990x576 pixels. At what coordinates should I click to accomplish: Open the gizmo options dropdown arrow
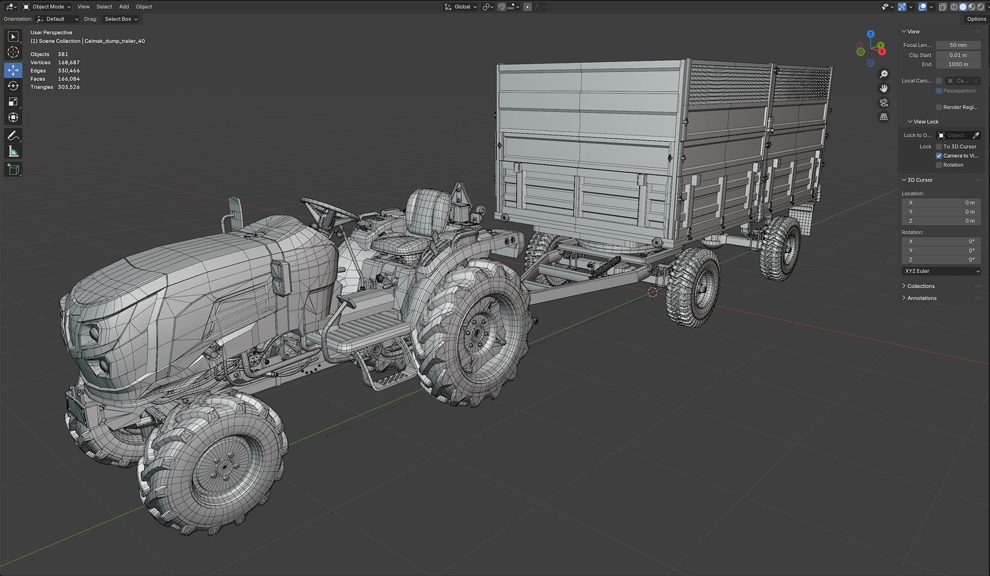pyautogui.click(x=910, y=7)
